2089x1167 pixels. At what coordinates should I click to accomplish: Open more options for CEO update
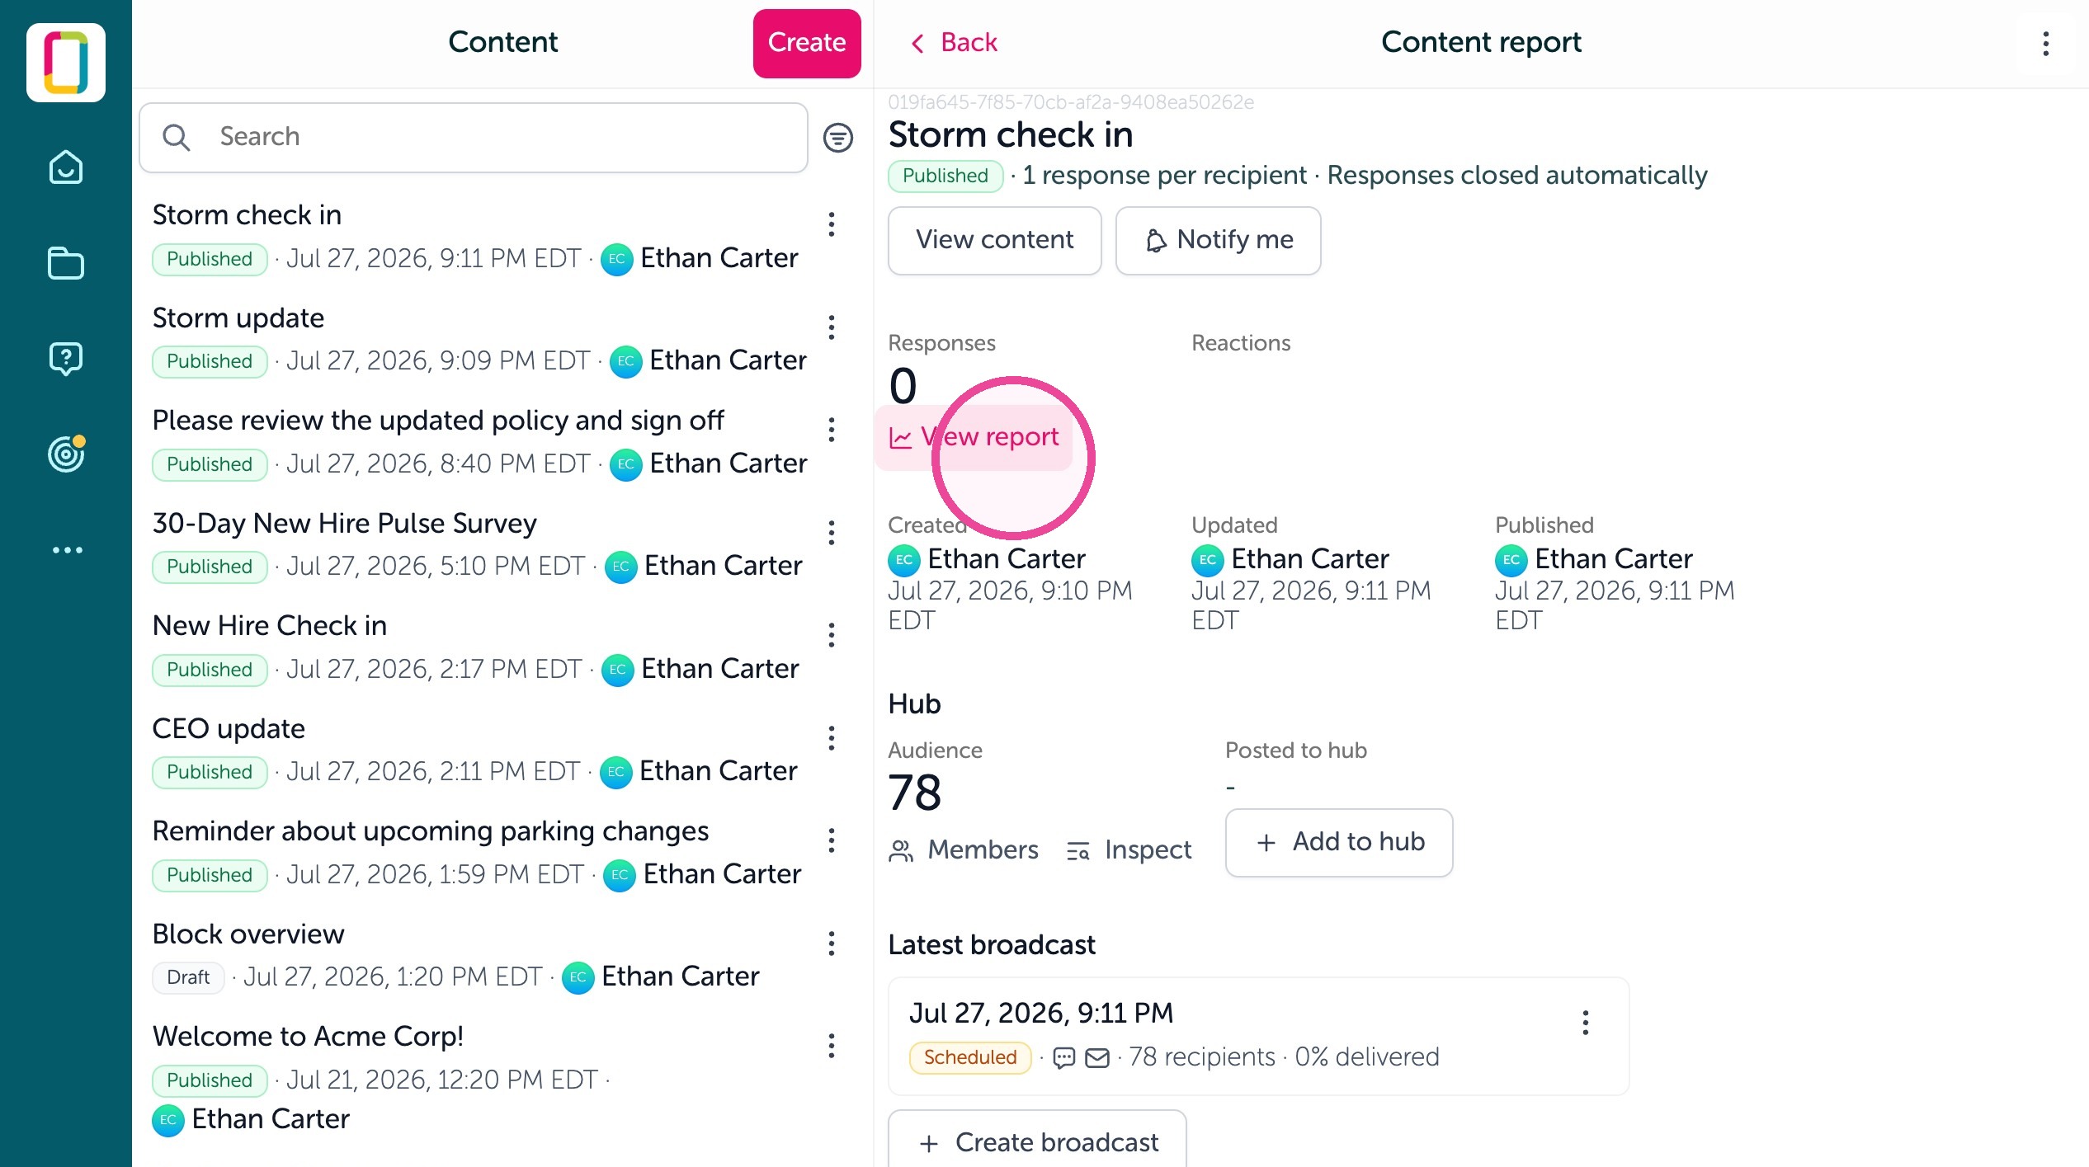pyautogui.click(x=832, y=738)
